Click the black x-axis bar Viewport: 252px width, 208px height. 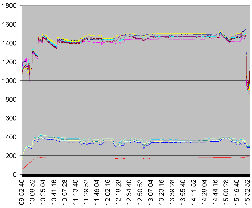coord(136,175)
